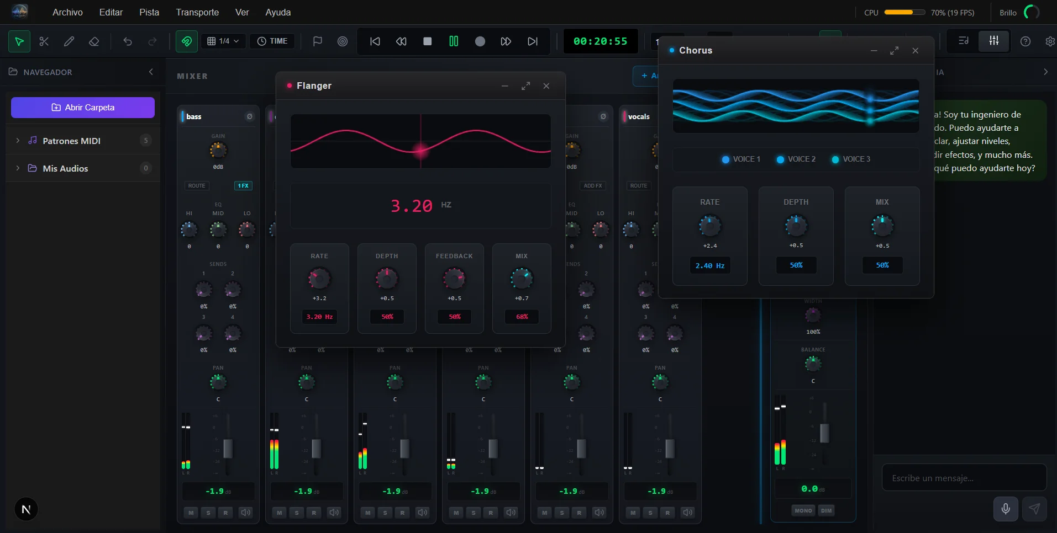
Task: Click the undo arrow icon
Action: point(128,41)
